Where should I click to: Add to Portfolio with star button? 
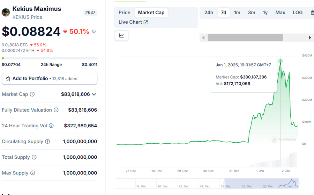(x=49, y=78)
